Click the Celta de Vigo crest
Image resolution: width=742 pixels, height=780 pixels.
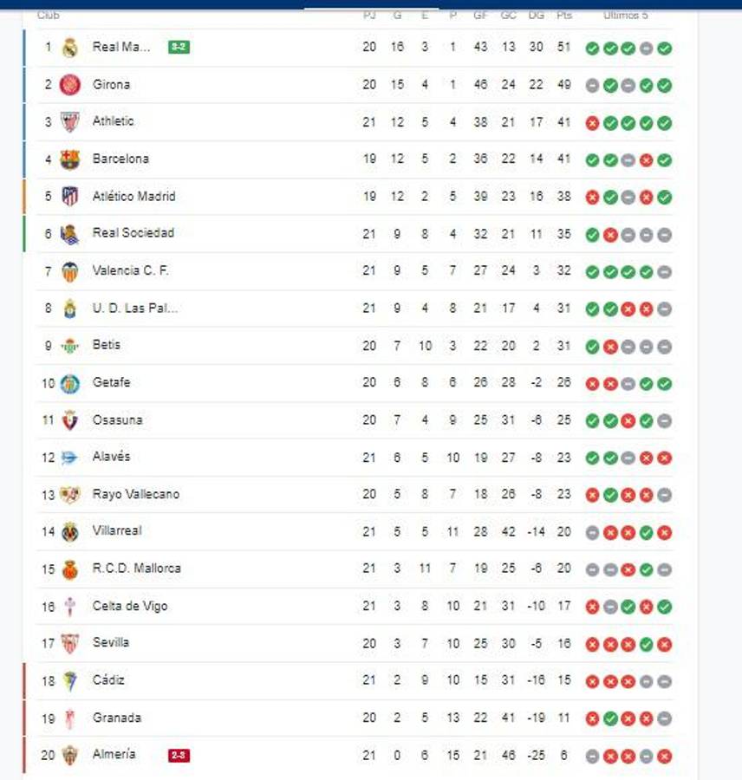click(69, 605)
